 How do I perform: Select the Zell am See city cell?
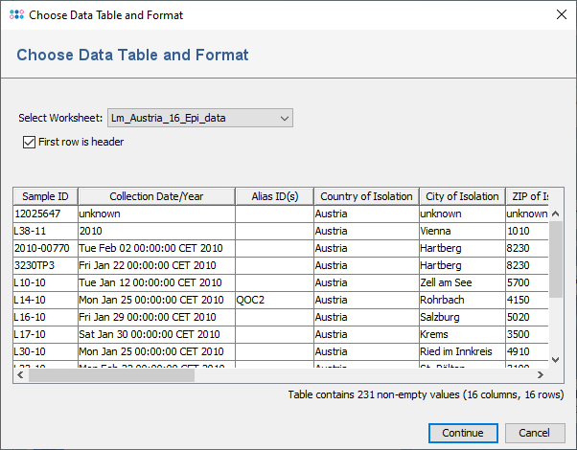coord(461,282)
